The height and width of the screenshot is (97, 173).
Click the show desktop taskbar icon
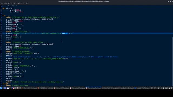point(5,88)
